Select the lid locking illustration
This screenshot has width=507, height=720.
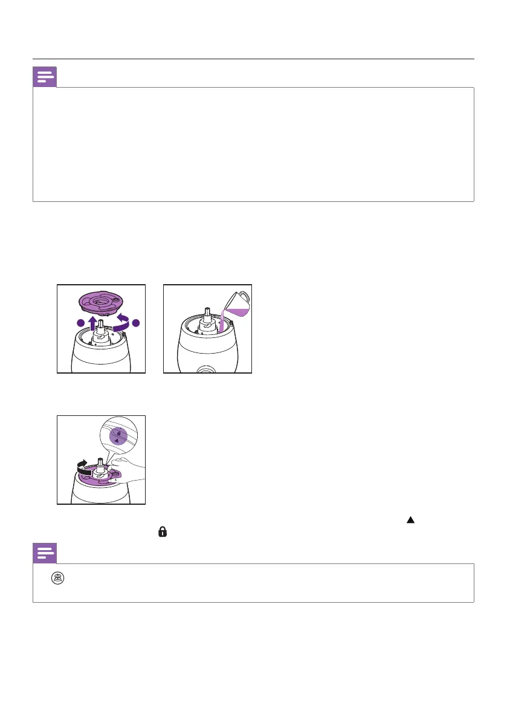102,460
